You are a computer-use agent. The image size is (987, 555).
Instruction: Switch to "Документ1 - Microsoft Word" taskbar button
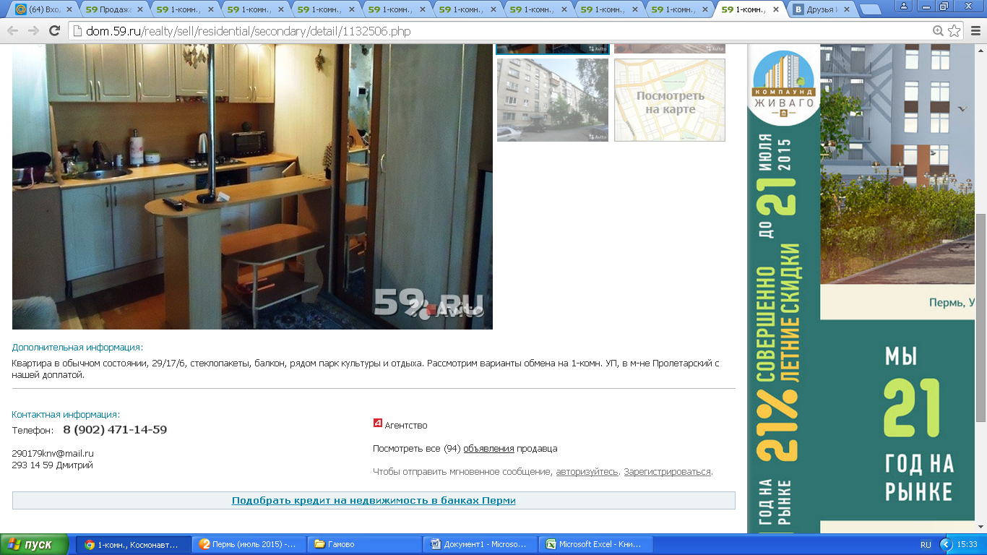pyautogui.click(x=480, y=544)
